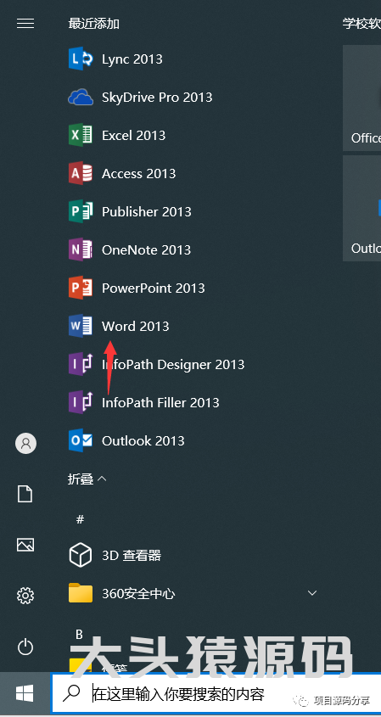Click the SkyDrive Pro 2013 label

click(157, 97)
